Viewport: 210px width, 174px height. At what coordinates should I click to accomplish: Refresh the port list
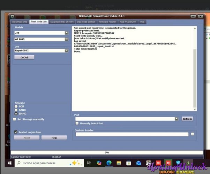tap(187, 119)
